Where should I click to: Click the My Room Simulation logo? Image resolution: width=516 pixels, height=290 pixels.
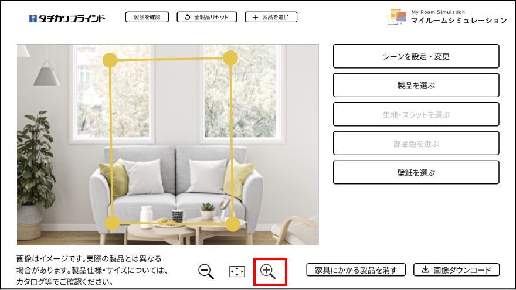point(447,17)
